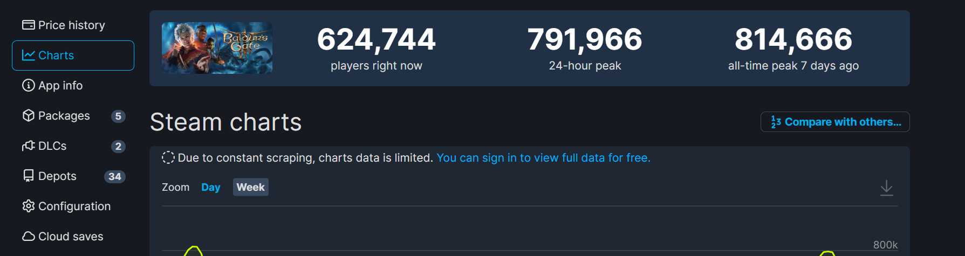965x256 pixels.
Task: Click the Depots count badge showing 34
Action: pyautogui.click(x=114, y=176)
